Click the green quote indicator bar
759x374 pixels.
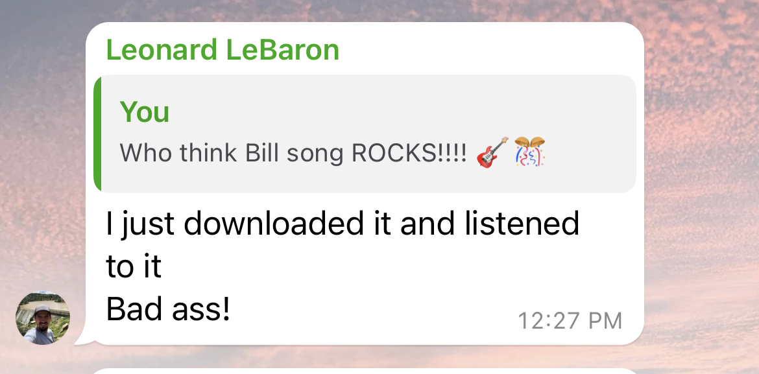coord(97,134)
